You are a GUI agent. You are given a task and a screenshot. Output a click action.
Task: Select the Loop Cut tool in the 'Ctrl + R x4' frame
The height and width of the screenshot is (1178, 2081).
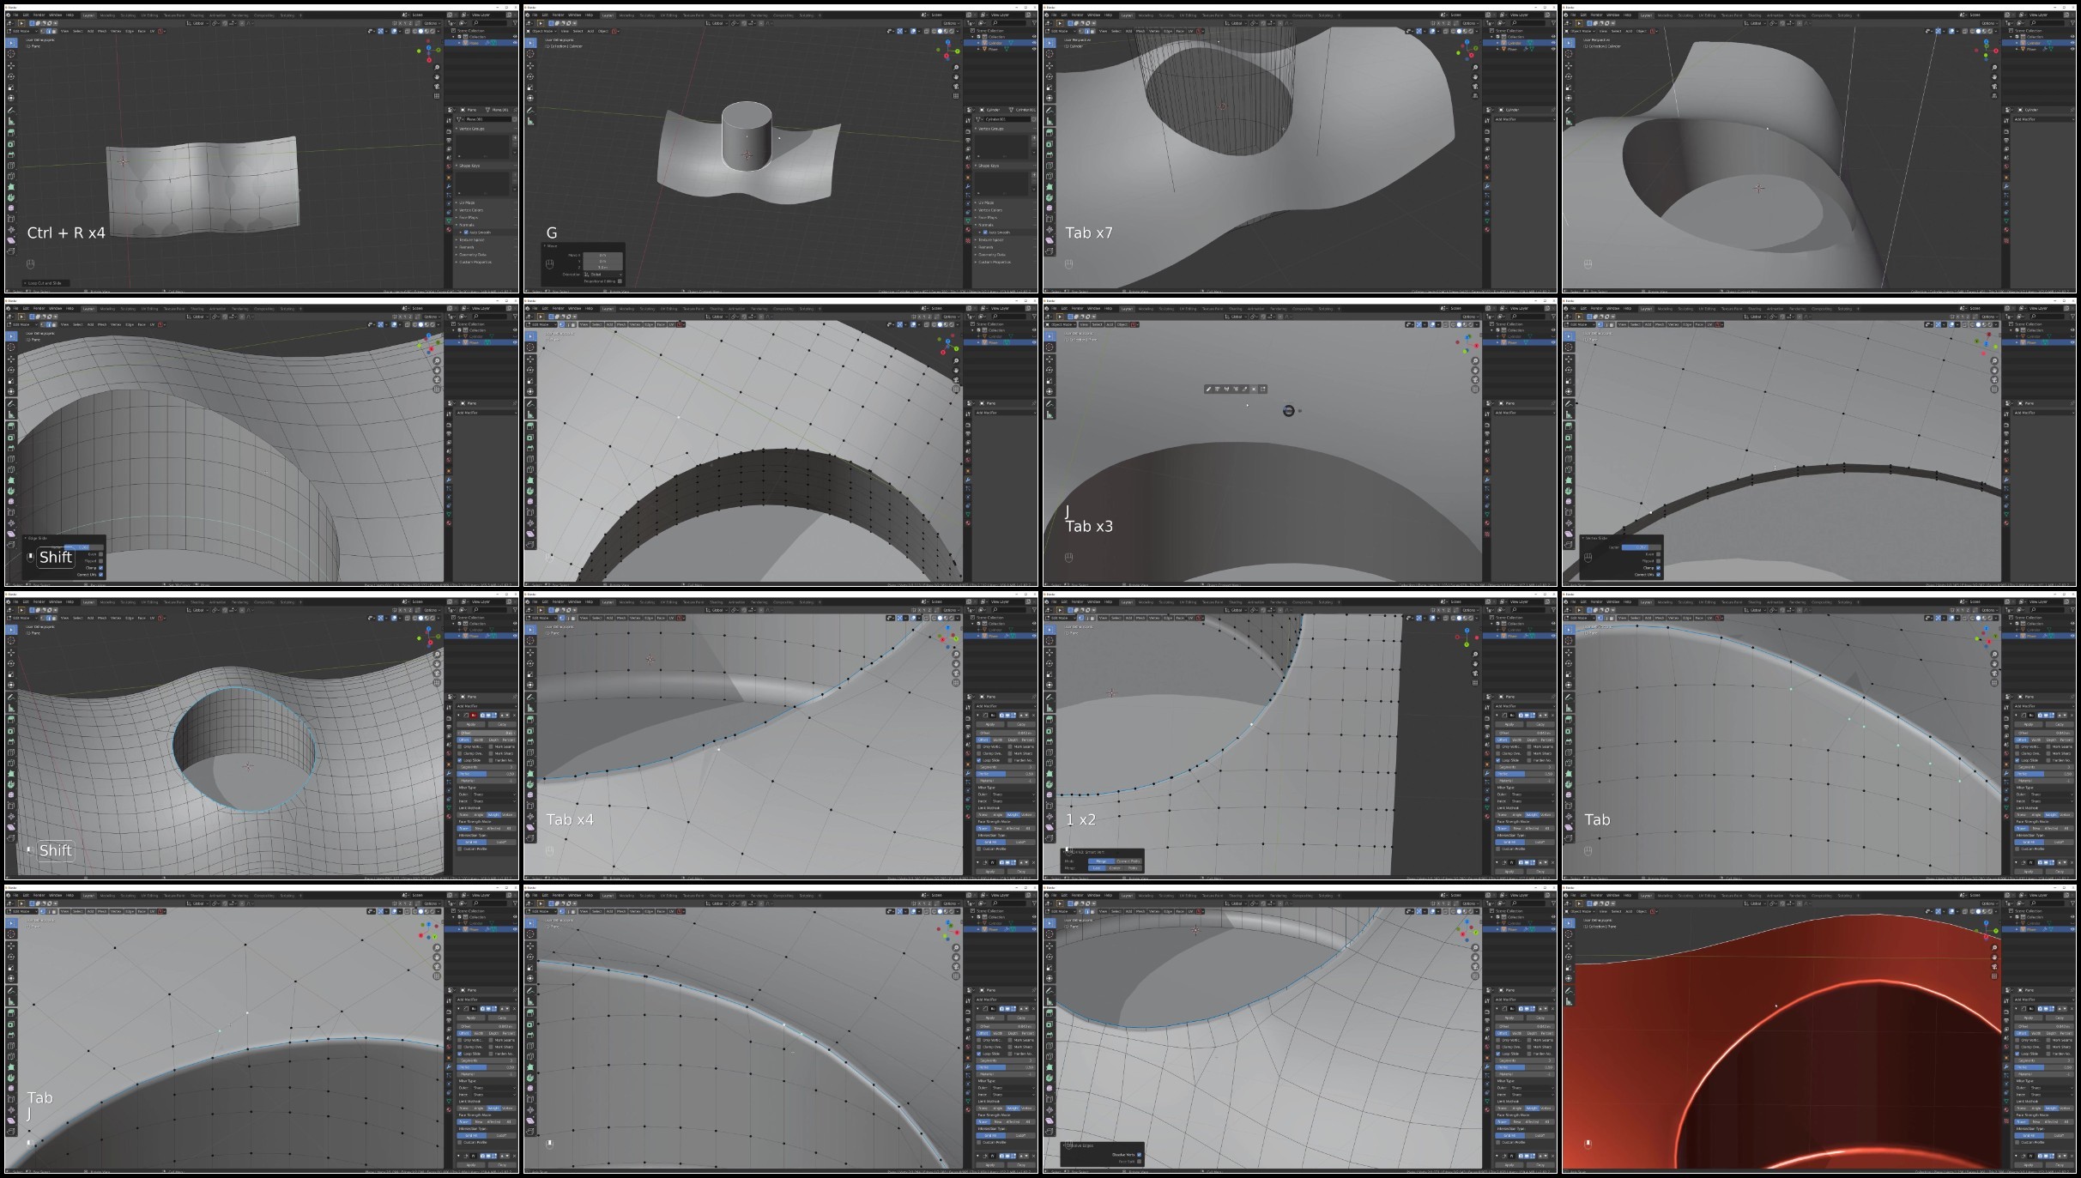(11, 166)
